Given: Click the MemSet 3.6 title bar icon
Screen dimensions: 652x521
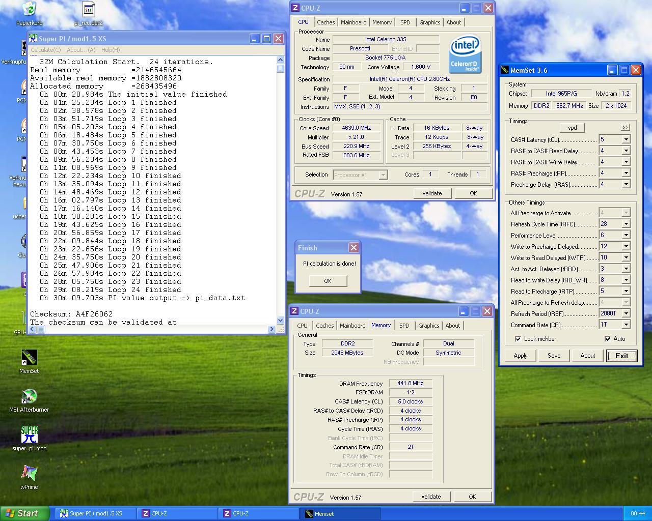Looking at the screenshot, I should [x=505, y=70].
